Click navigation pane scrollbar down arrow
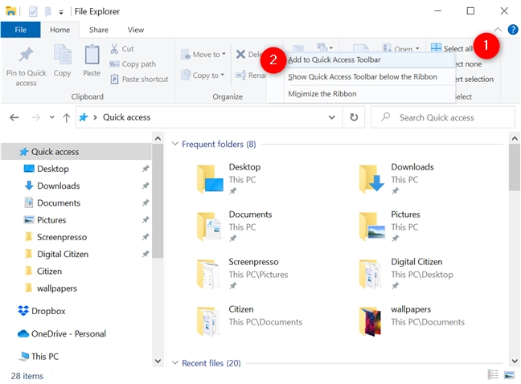The height and width of the screenshot is (384, 521). [x=158, y=361]
